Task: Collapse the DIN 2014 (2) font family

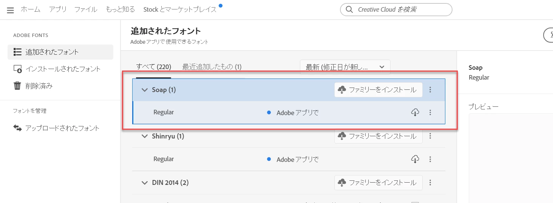Action: (x=144, y=183)
